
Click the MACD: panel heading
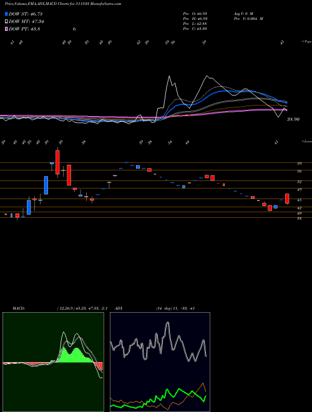[18, 308]
